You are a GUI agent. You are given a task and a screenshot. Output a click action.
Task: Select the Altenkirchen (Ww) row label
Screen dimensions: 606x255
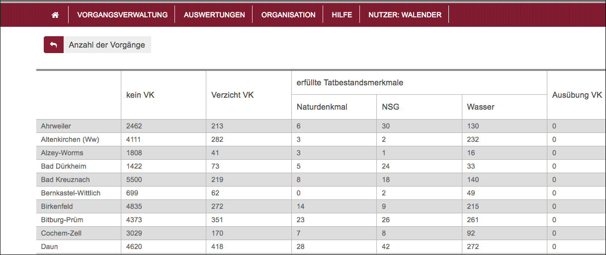(70, 139)
